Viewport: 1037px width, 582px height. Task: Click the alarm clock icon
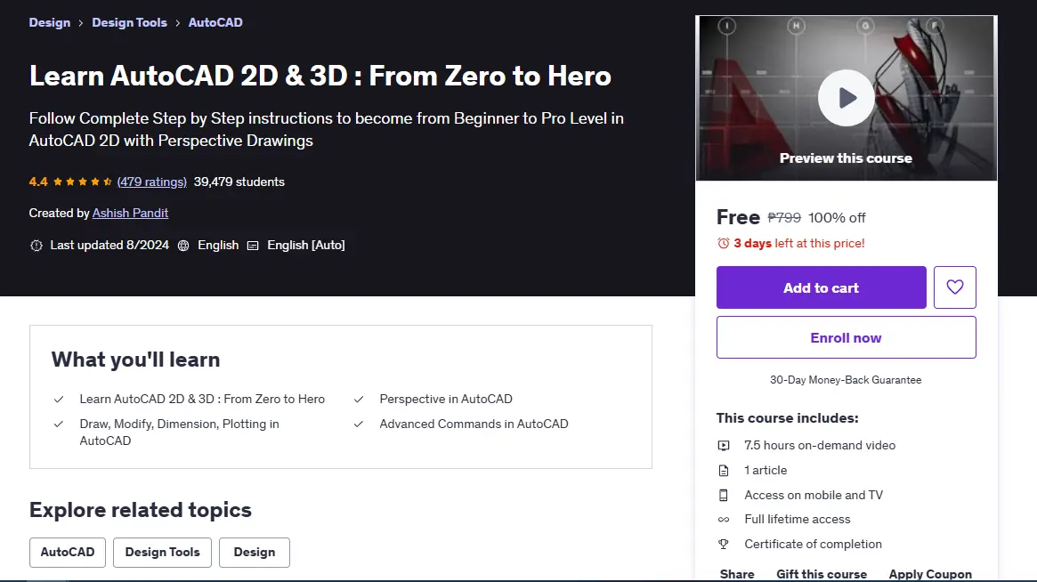click(x=724, y=243)
